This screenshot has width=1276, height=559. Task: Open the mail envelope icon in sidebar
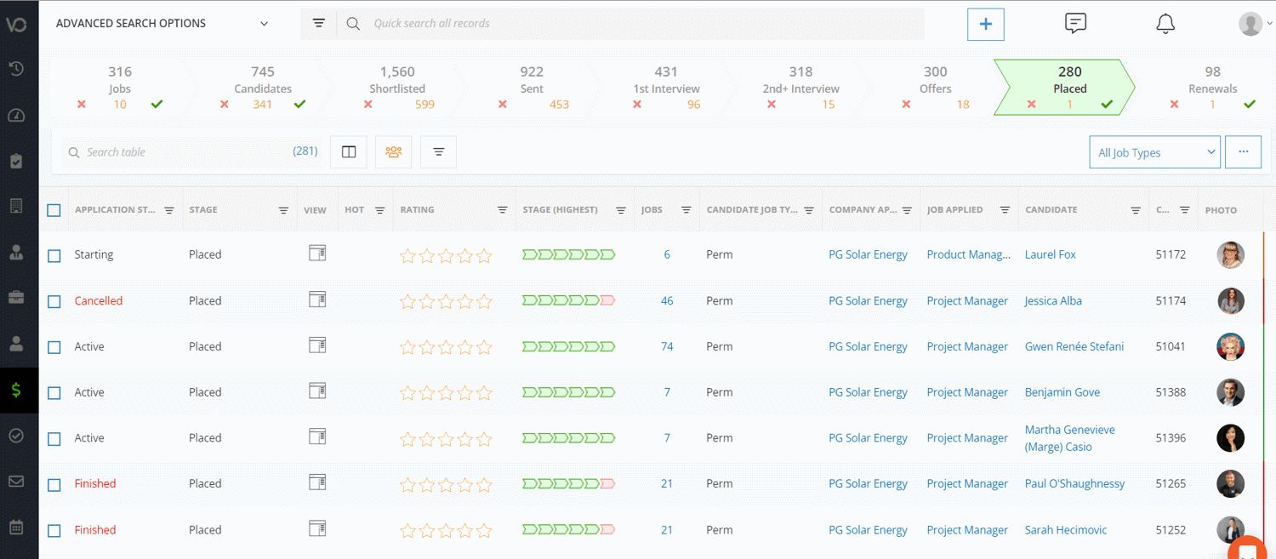click(16, 482)
